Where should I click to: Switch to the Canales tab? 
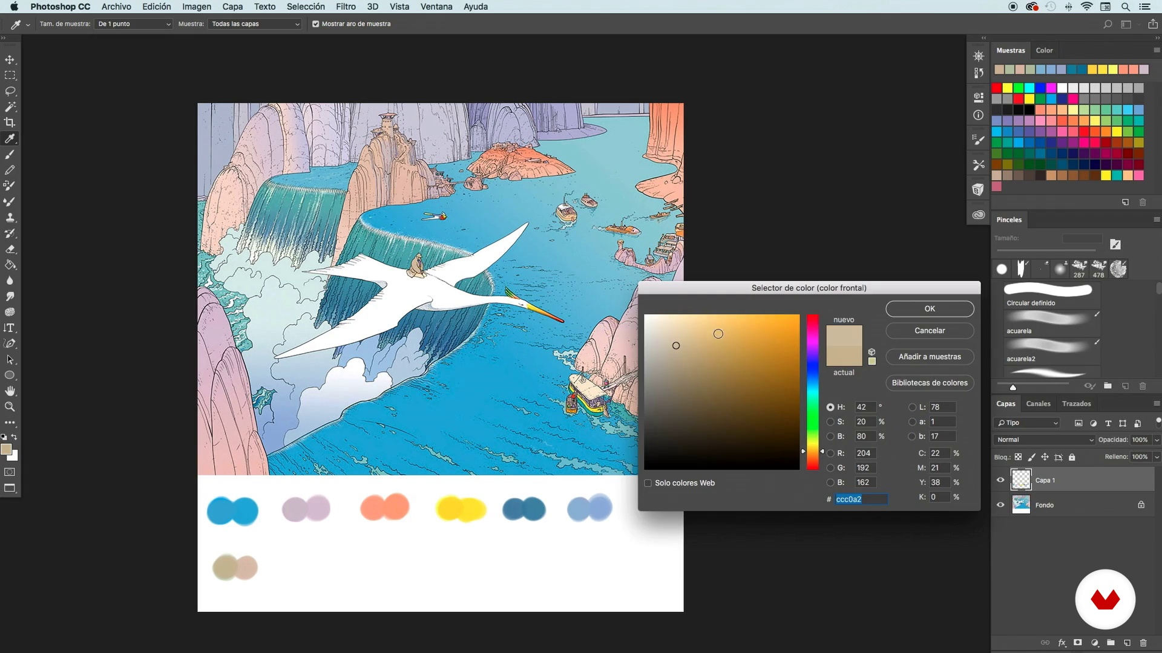tap(1038, 403)
